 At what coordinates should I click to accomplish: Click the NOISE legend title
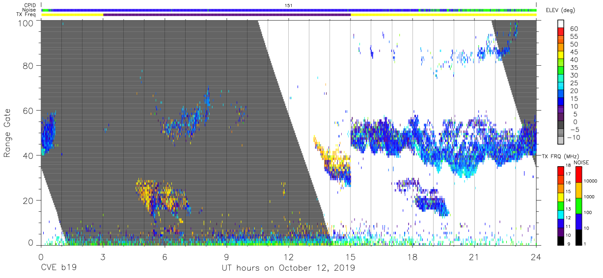[x=581, y=162]
